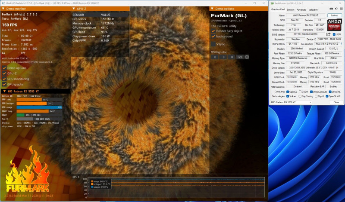
Task: Uncheck the GPU-Z panel checkbox in FurMark
Action: [x=4, y=73]
